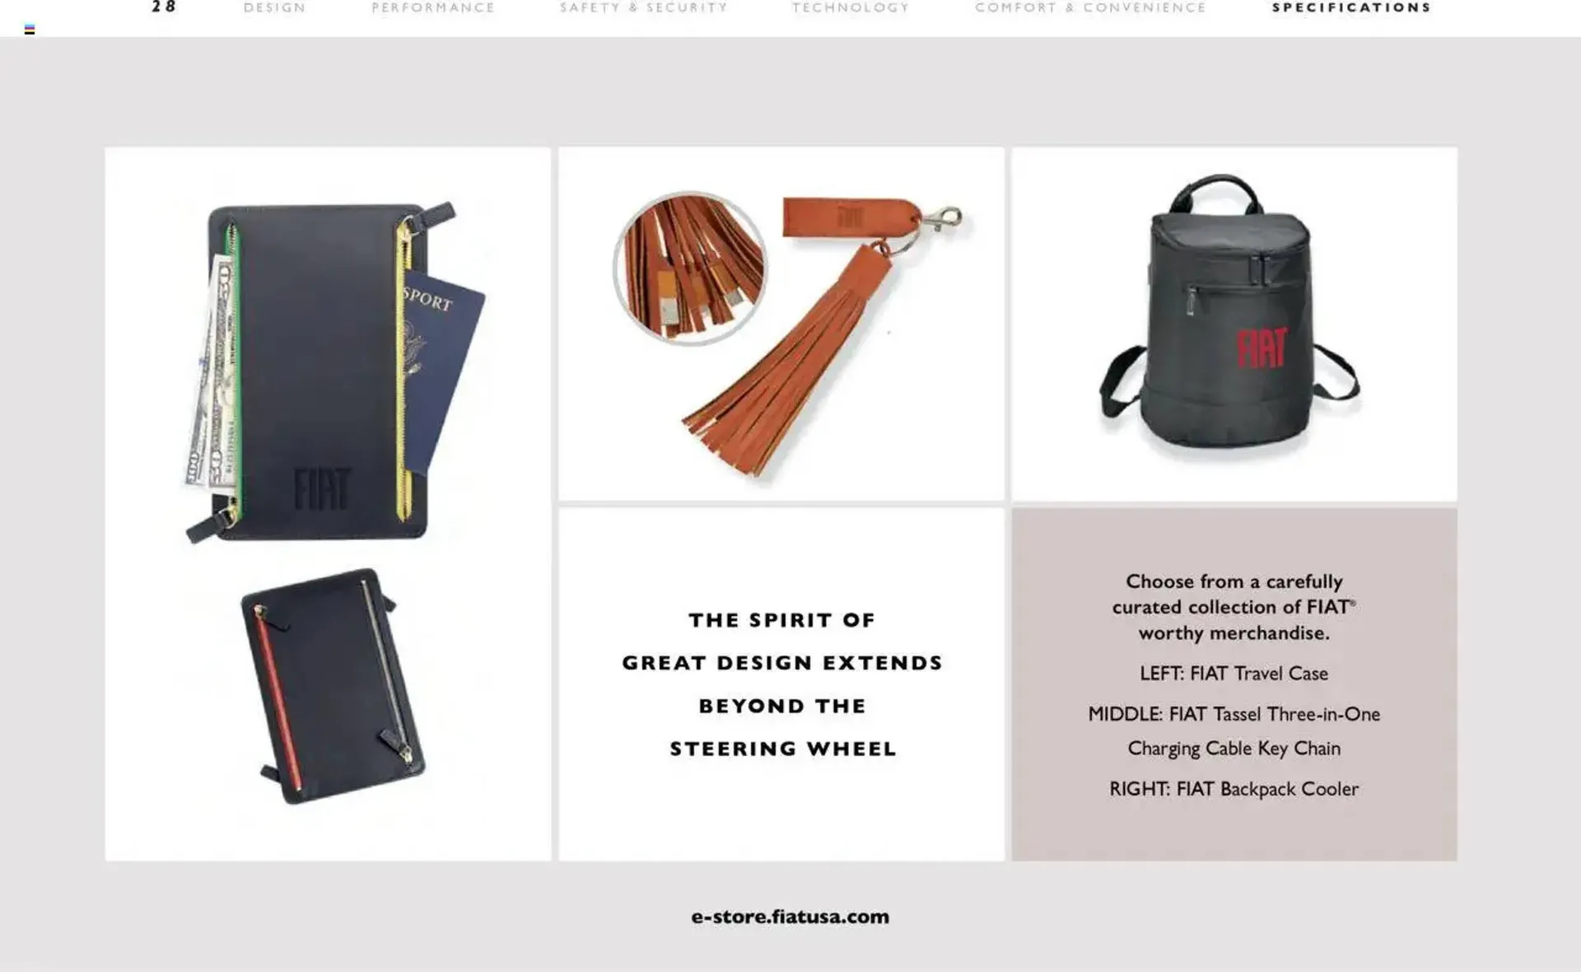Go to the Performance section

click(x=433, y=7)
